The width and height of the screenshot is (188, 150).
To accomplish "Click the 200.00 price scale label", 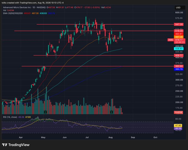I will [179, 102].
